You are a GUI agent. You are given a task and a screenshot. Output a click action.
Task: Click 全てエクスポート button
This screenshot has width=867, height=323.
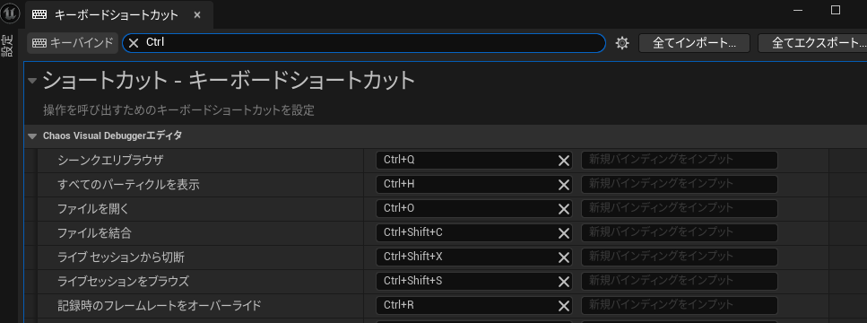point(813,43)
